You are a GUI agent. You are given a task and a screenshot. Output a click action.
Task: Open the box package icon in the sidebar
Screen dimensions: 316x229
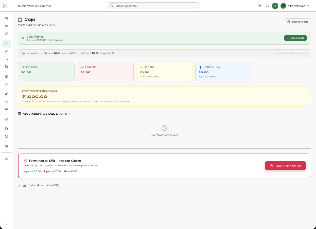6,76
